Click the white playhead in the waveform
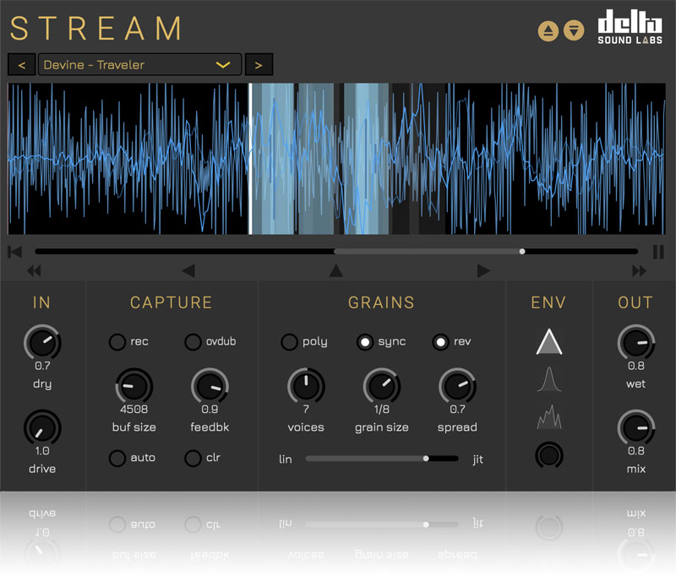The height and width of the screenshot is (576, 676). pos(250,159)
